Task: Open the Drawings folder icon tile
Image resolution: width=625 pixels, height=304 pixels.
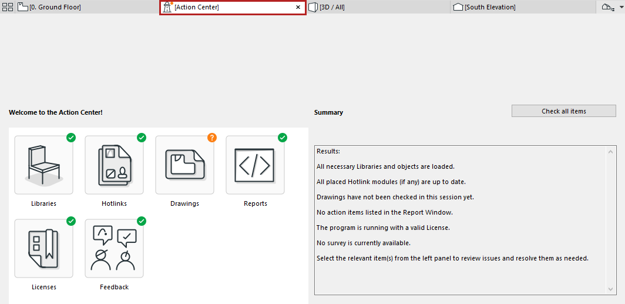Action: 184,165
